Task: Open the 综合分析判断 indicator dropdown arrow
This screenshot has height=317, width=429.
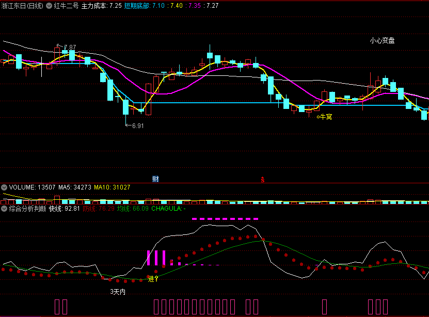Action: pos(4,209)
